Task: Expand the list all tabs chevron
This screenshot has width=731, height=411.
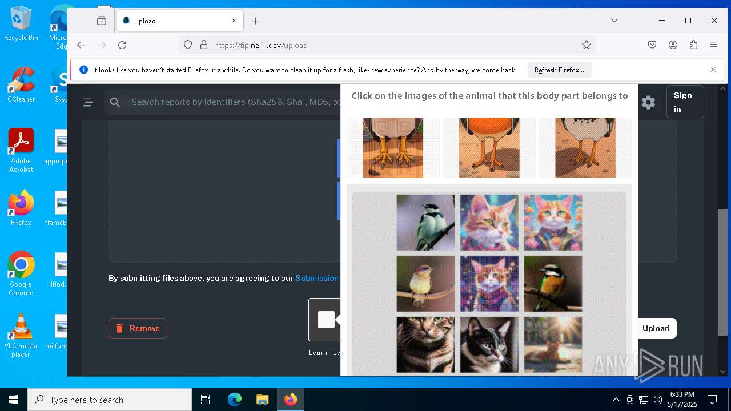Action: click(614, 21)
